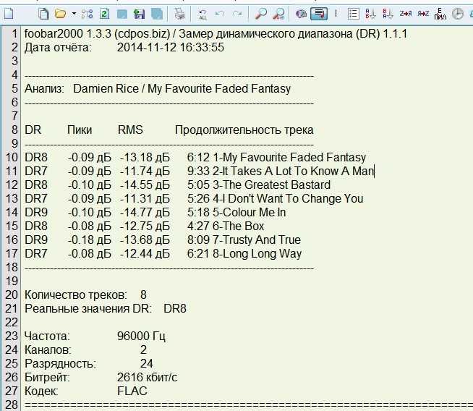
Task: Click track '6-The Box'
Action: point(239,226)
